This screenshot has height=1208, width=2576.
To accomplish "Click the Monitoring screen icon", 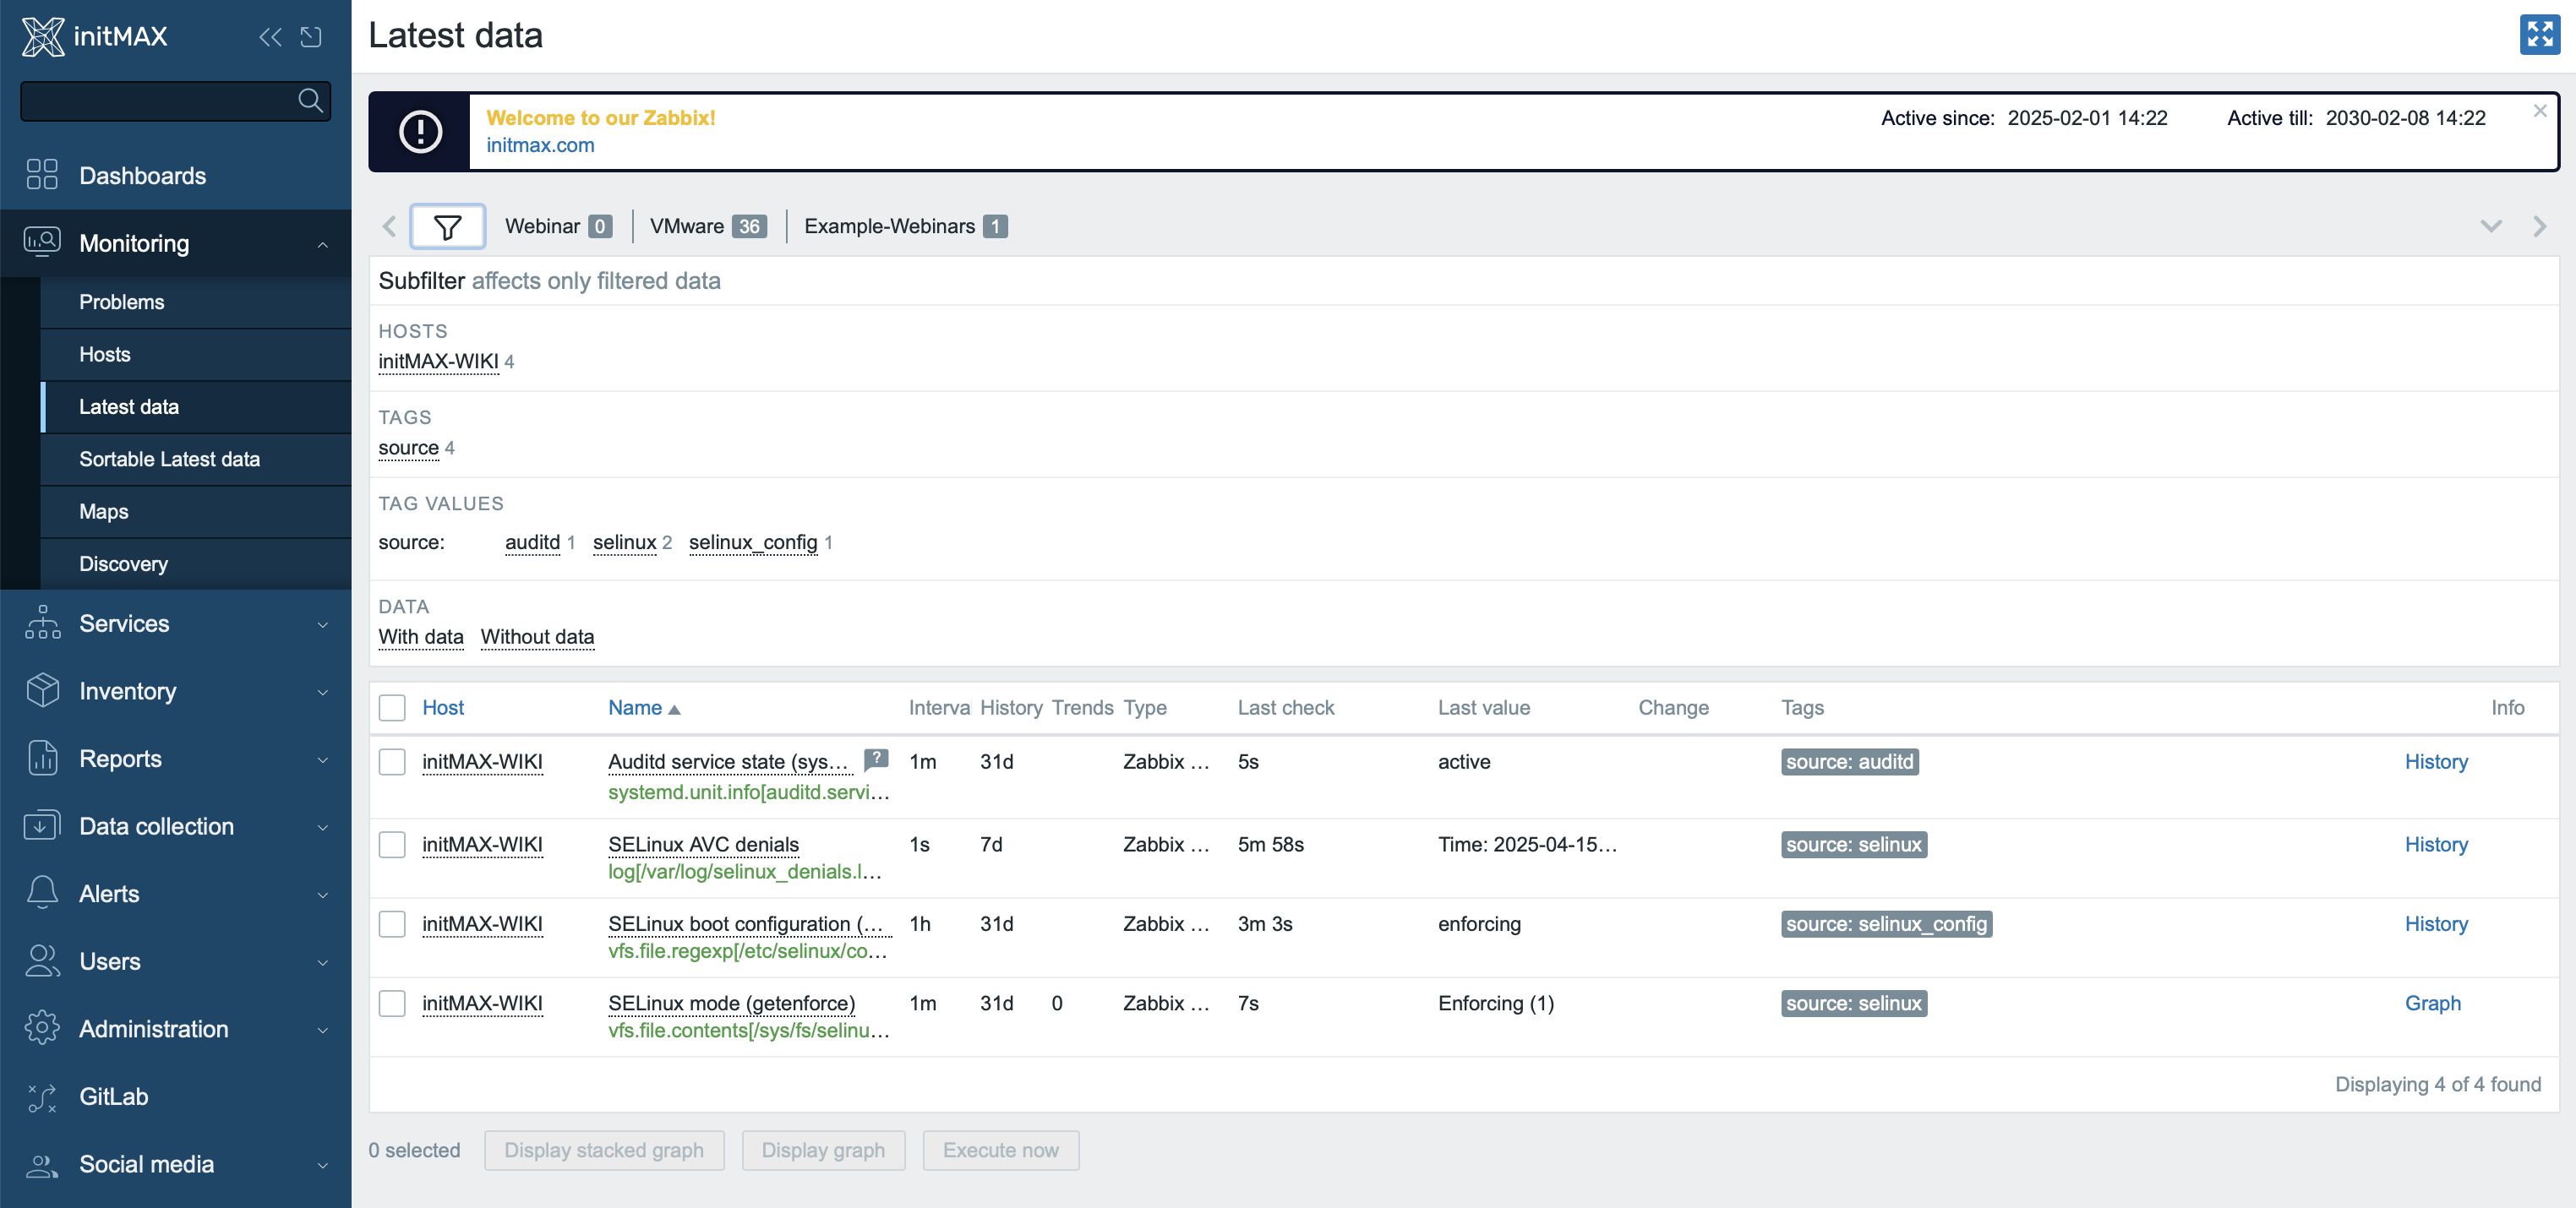I will pos(42,242).
